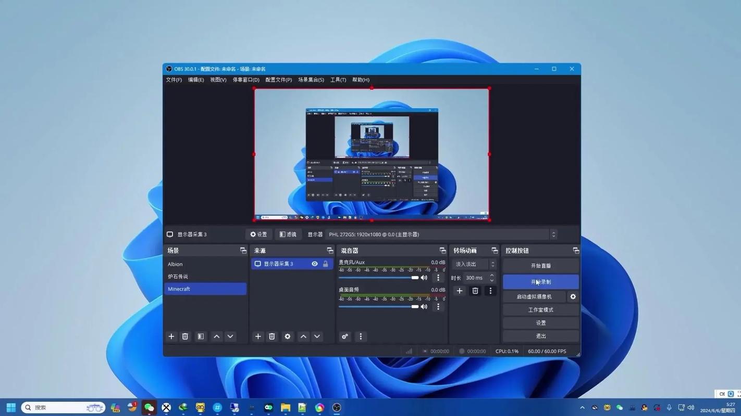Screen dimensions: 741x416
Task: Open 桌面音频 three-dot options menu
Action: pyautogui.click(x=438, y=307)
